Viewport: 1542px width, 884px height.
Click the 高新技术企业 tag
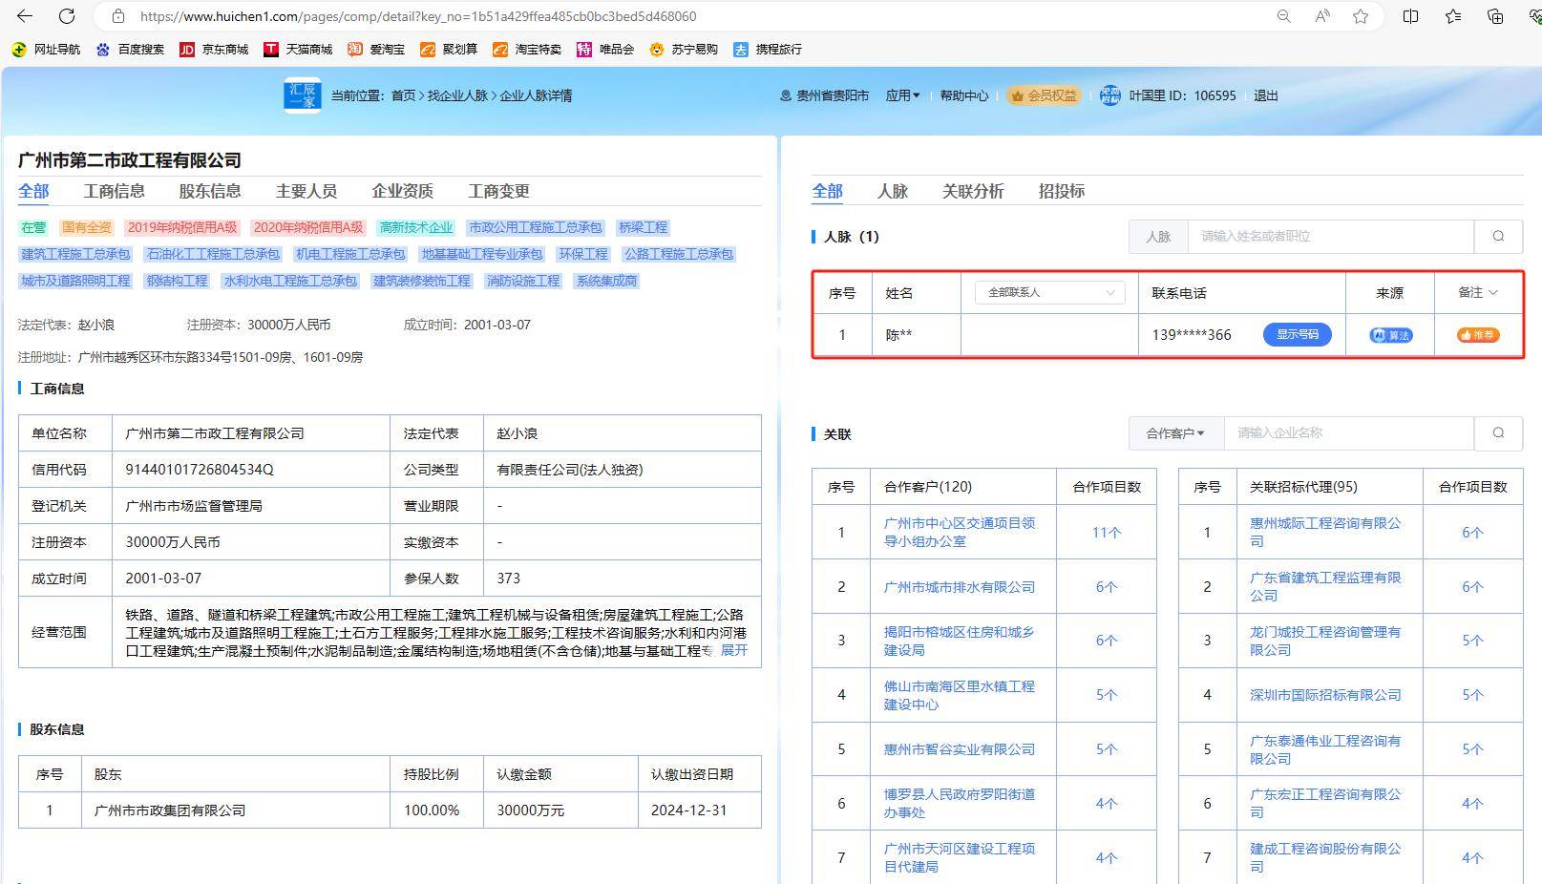(415, 227)
